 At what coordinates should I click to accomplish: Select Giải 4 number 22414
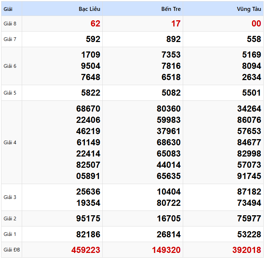(x=88, y=154)
